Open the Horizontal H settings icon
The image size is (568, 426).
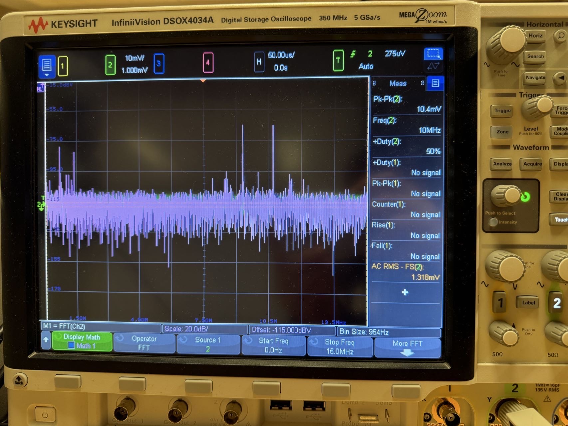pyautogui.click(x=259, y=62)
